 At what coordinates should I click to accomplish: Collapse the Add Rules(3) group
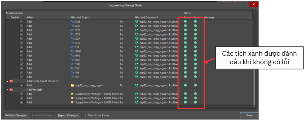coord(7,90)
